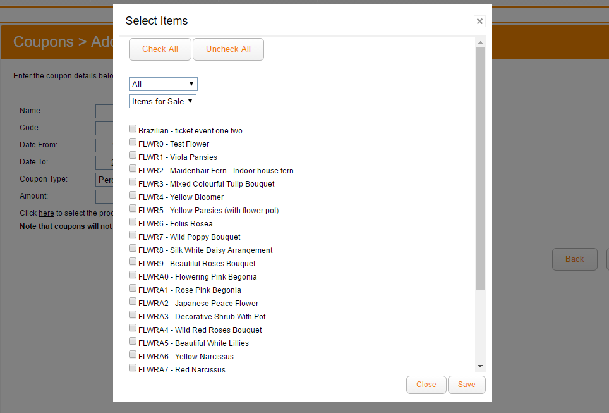This screenshot has height=413, width=609.
Task: Select the FLWR0 Test Flower checkbox
Action: coord(133,142)
